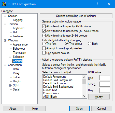Viewport: 115px width, 113px height.
Task: Select Features in the category tree
Action: [x=18, y=36]
